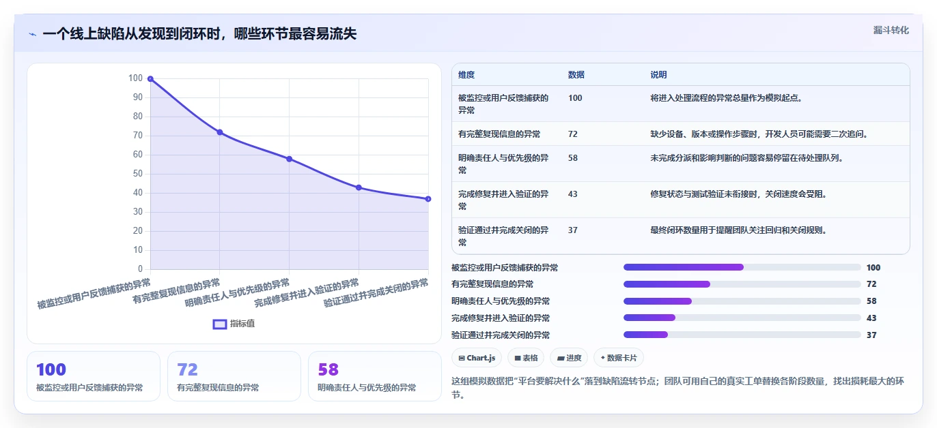Click the x-axis label 验证通过并完成关闭的异常

(376, 294)
